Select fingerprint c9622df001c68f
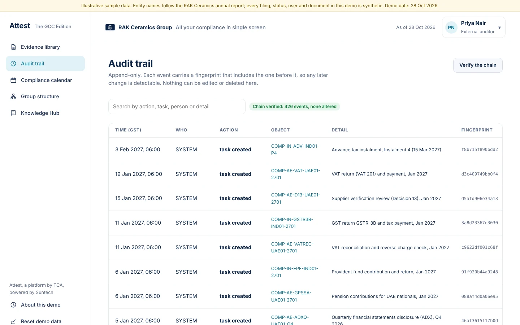This screenshot has width=520, height=325. click(480, 247)
